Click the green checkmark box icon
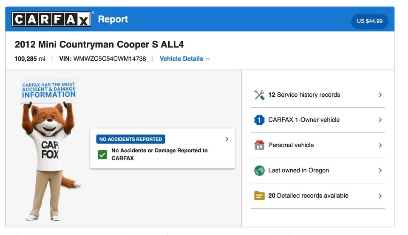 (x=102, y=155)
